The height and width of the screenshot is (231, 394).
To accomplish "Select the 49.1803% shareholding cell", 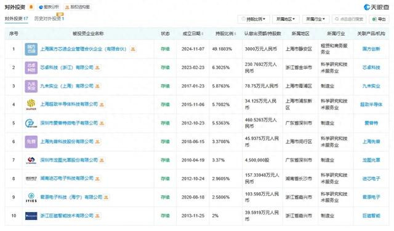I will point(222,49).
